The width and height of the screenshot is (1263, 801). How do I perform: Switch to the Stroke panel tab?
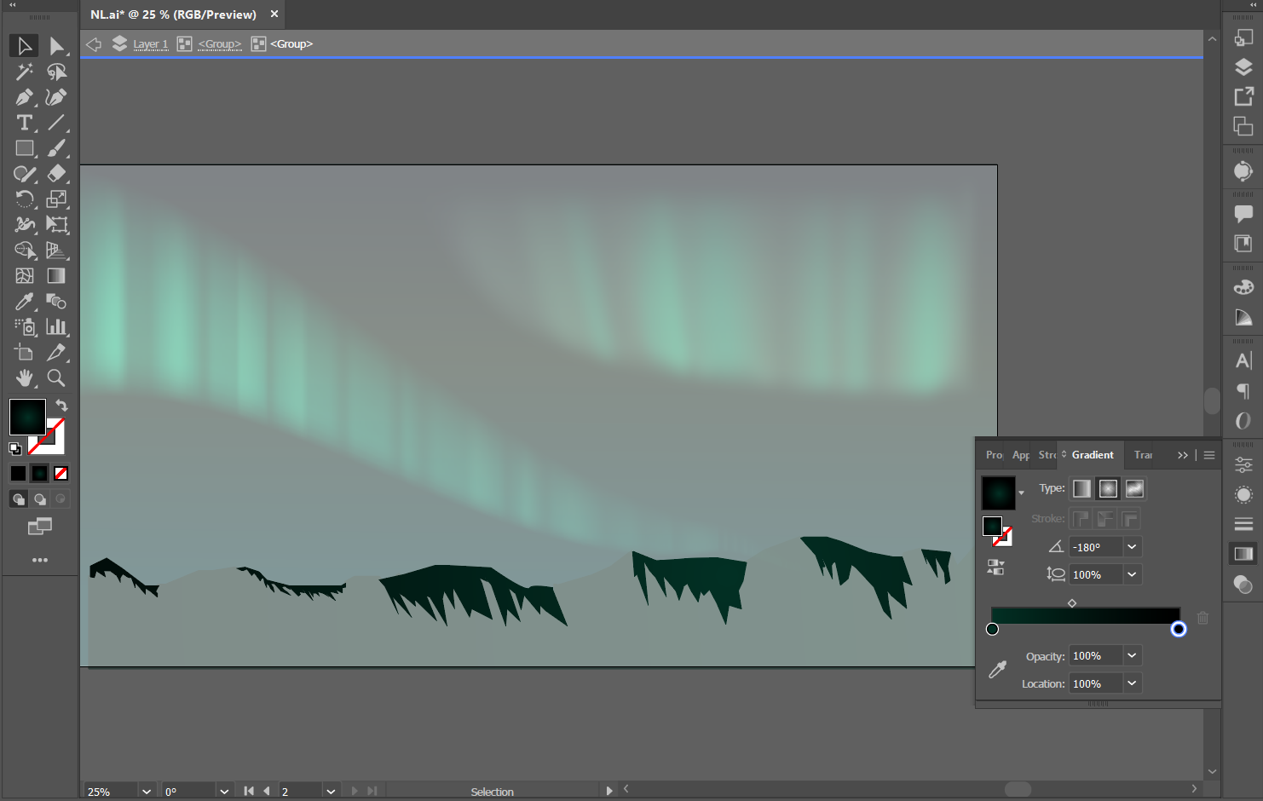click(x=1047, y=455)
